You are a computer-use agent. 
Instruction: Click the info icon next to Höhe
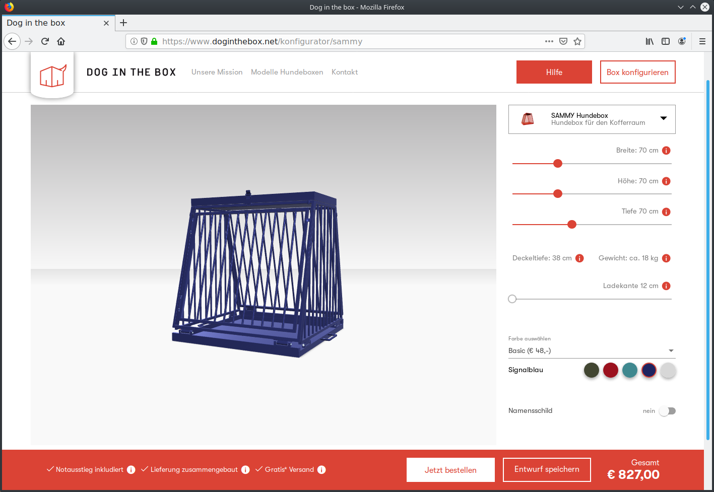click(666, 181)
